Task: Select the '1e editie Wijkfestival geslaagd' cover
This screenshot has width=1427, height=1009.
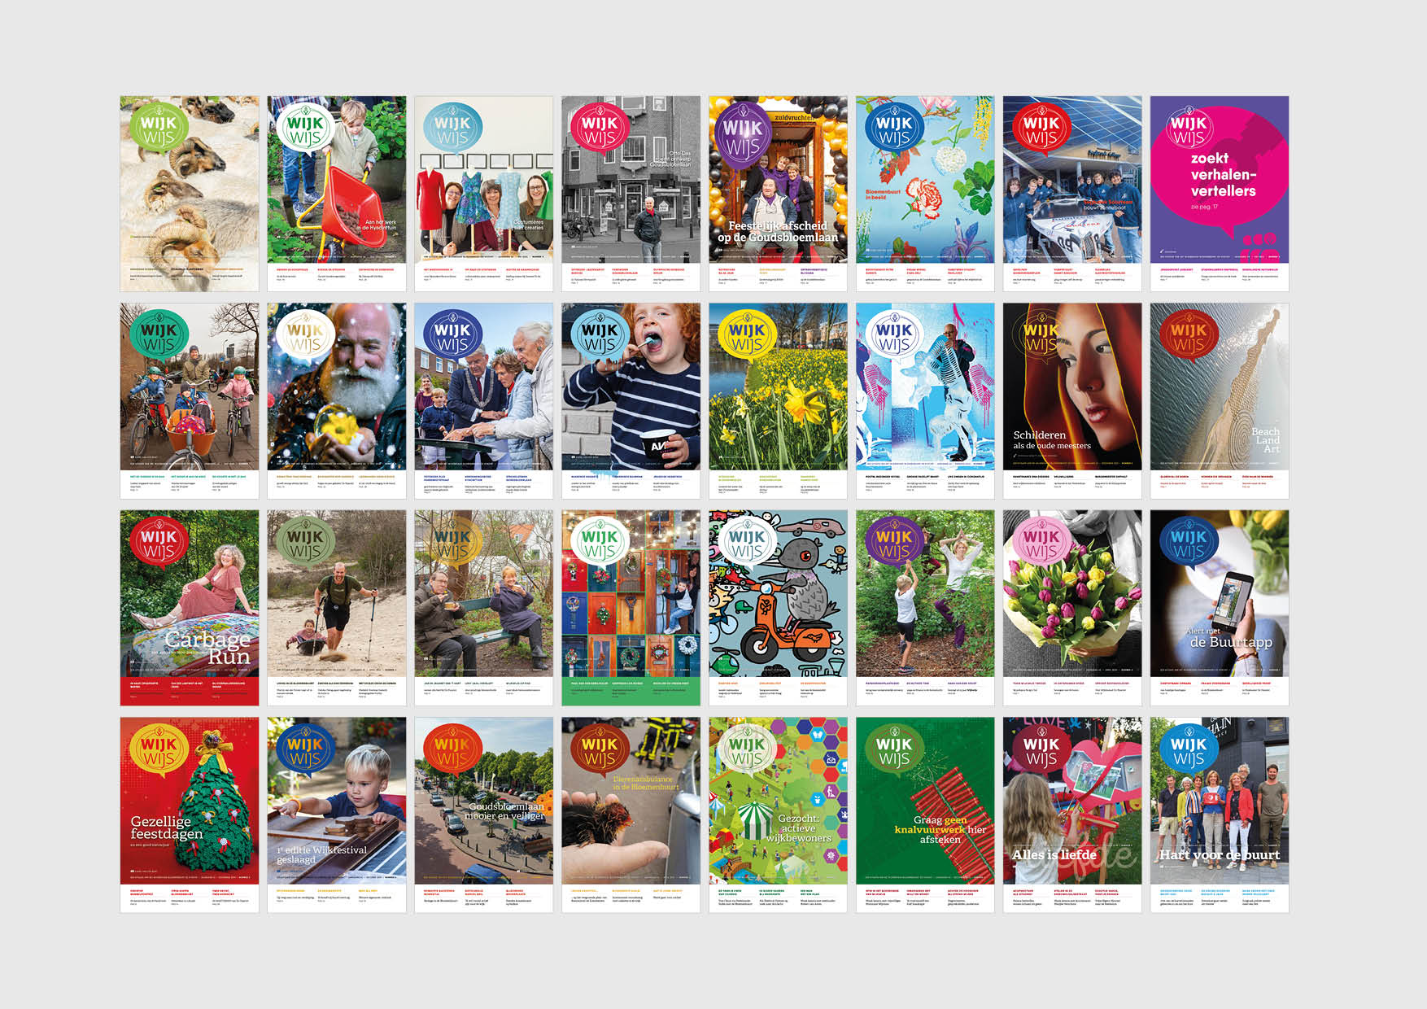Action: 337,815
